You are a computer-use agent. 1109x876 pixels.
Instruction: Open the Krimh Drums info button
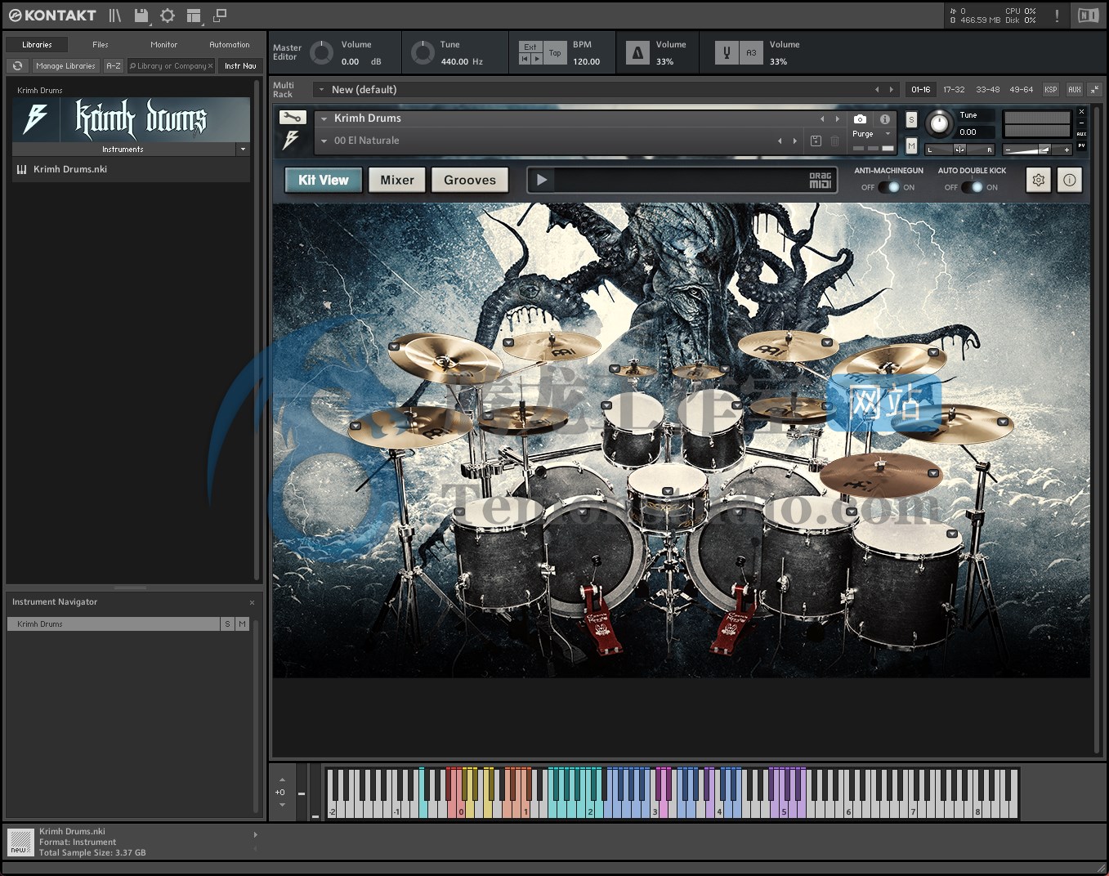pos(1070,180)
